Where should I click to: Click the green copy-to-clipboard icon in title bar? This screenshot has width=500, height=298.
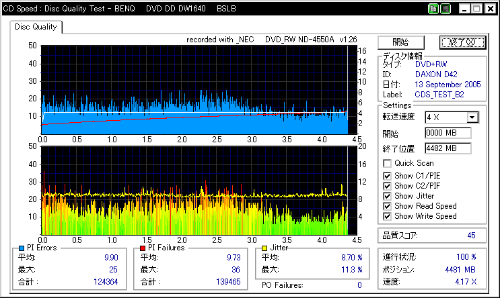click(433, 9)
